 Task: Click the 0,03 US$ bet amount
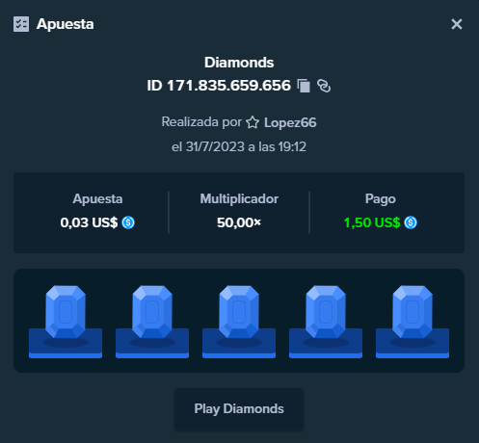(x=89, y=222)
